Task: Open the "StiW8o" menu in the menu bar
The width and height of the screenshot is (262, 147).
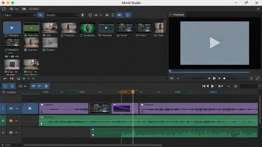Action: click(x=34, y=9)
